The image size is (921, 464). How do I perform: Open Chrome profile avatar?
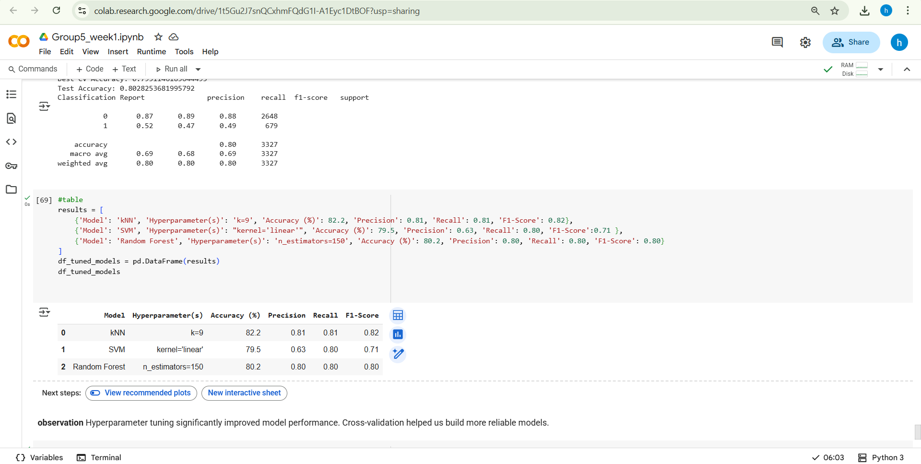[886, 11]
